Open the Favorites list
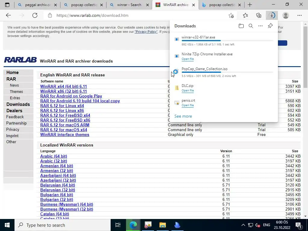Viewport: 308px width, 231px height. [x=245, y=15]
